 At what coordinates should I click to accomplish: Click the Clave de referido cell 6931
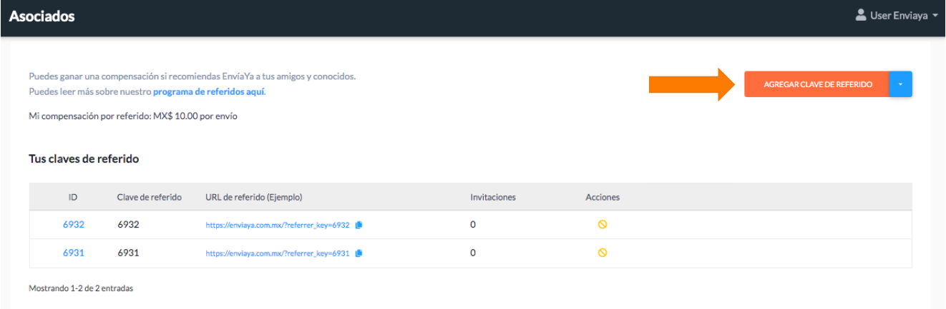pos(128,253)
